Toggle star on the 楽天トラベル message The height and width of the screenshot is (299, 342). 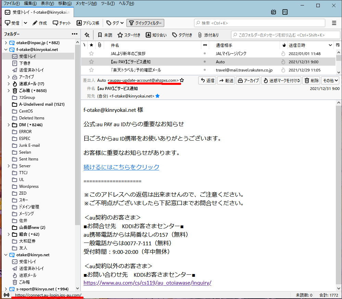tap(91, 70)
